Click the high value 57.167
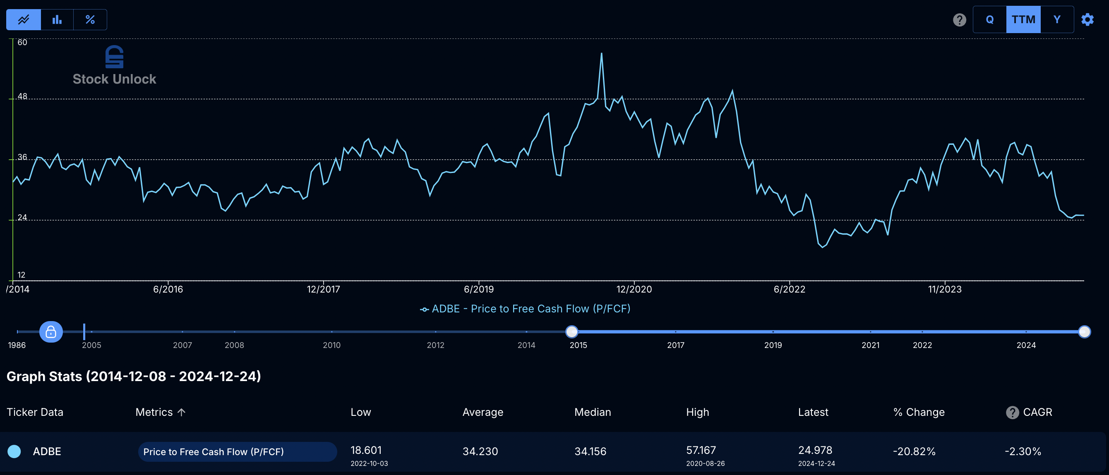The image size is (1109, 475). pos(701,450)
